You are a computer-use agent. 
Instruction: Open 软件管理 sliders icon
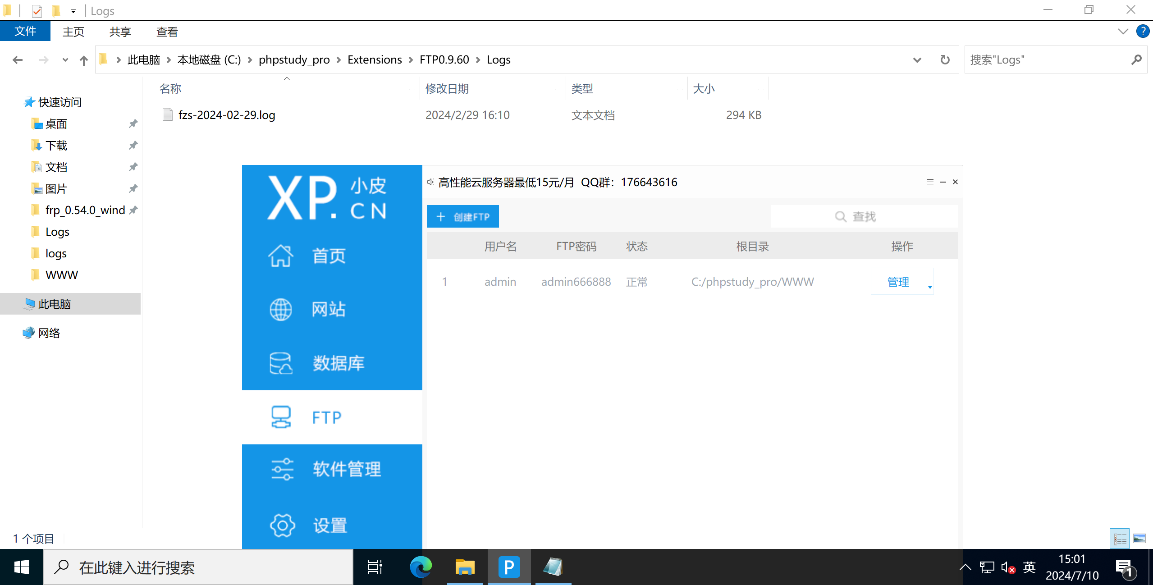(282, 469)
